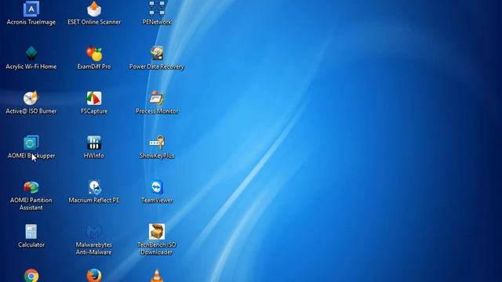Open the Macrium Reflect PE shortcut
This screenshot has width=502, height=282.
(94, 187)
